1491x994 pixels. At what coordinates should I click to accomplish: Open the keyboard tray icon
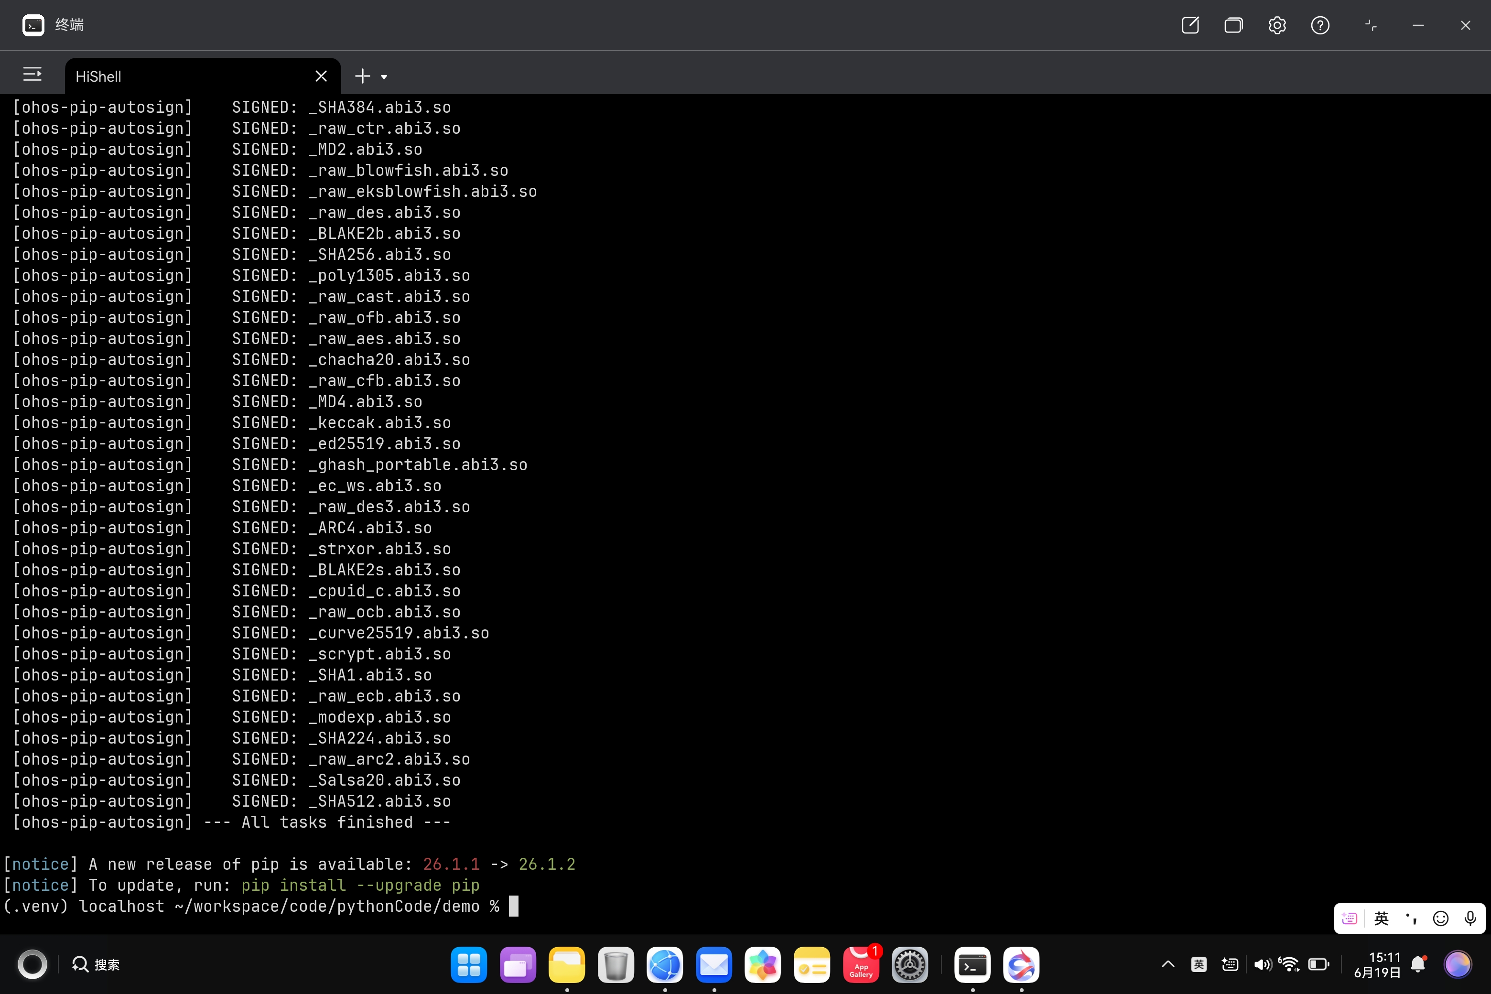tap(1230, 964)
